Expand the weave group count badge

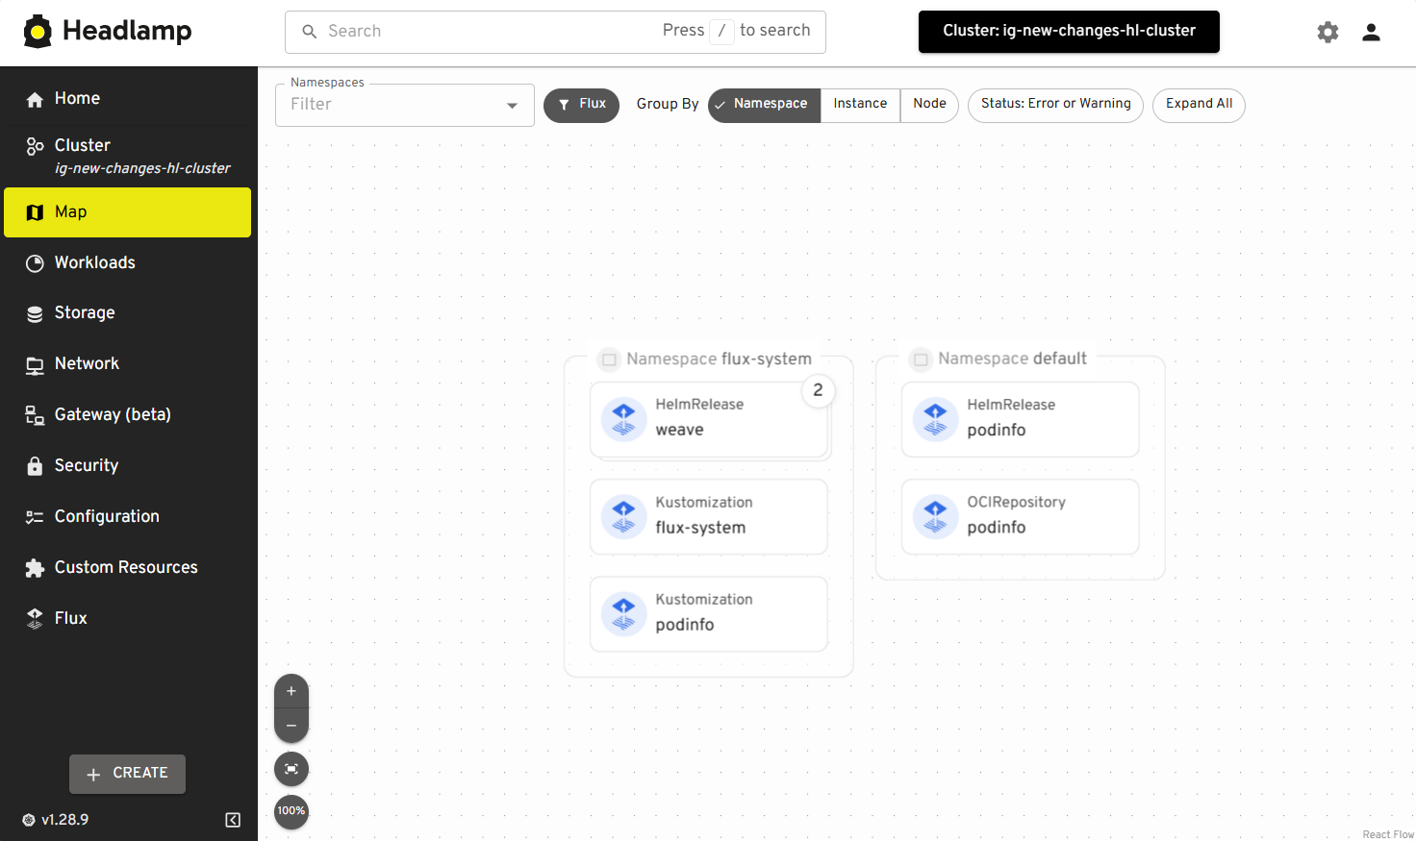coord(818,390)
